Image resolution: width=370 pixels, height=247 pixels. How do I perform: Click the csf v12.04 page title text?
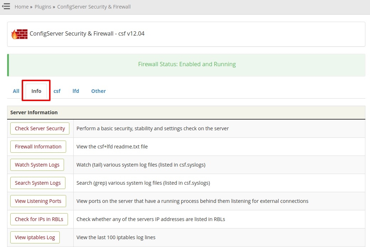[87, 34]
